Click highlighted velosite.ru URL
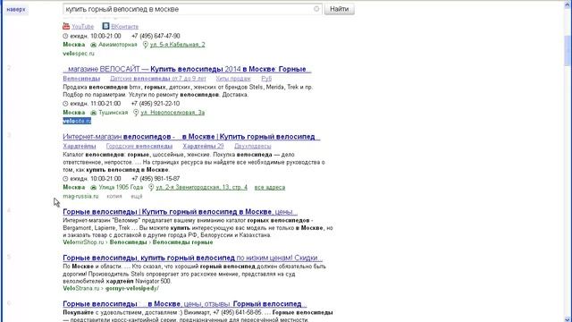This screenshot has width=572, height=322. (x=77, y=121)
